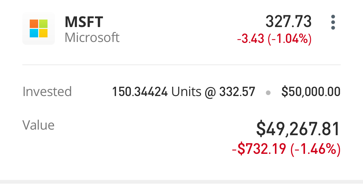Click the current price 327.73
This screenshot has width=363, height=193.
289,22
